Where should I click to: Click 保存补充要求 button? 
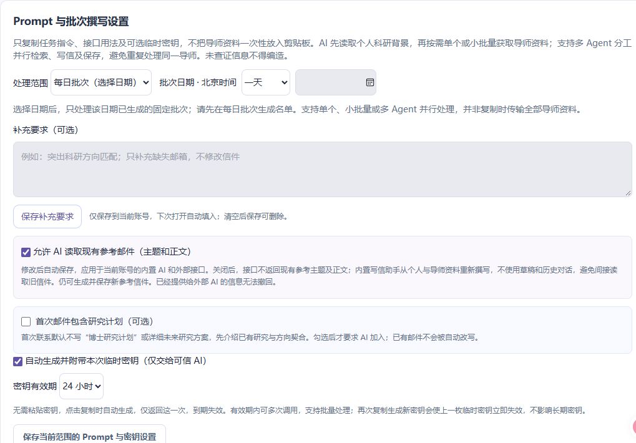tap(47, 217)
